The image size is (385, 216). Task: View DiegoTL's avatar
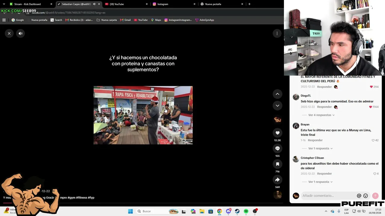point(296,97)
